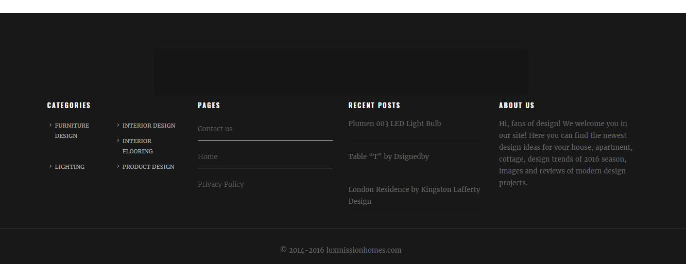Open the Furniture Design category
Screen dimensions: 686x264
tap(72, 131)
